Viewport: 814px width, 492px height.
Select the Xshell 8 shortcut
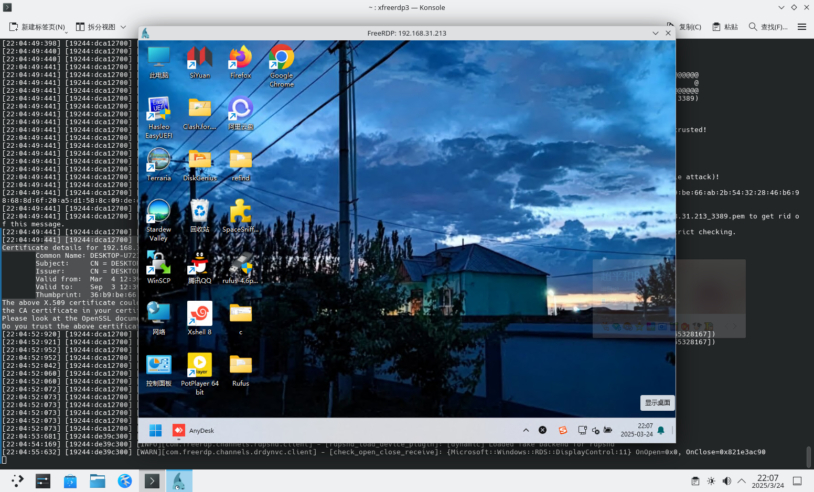pyautogui.click(x=200, y=319)
